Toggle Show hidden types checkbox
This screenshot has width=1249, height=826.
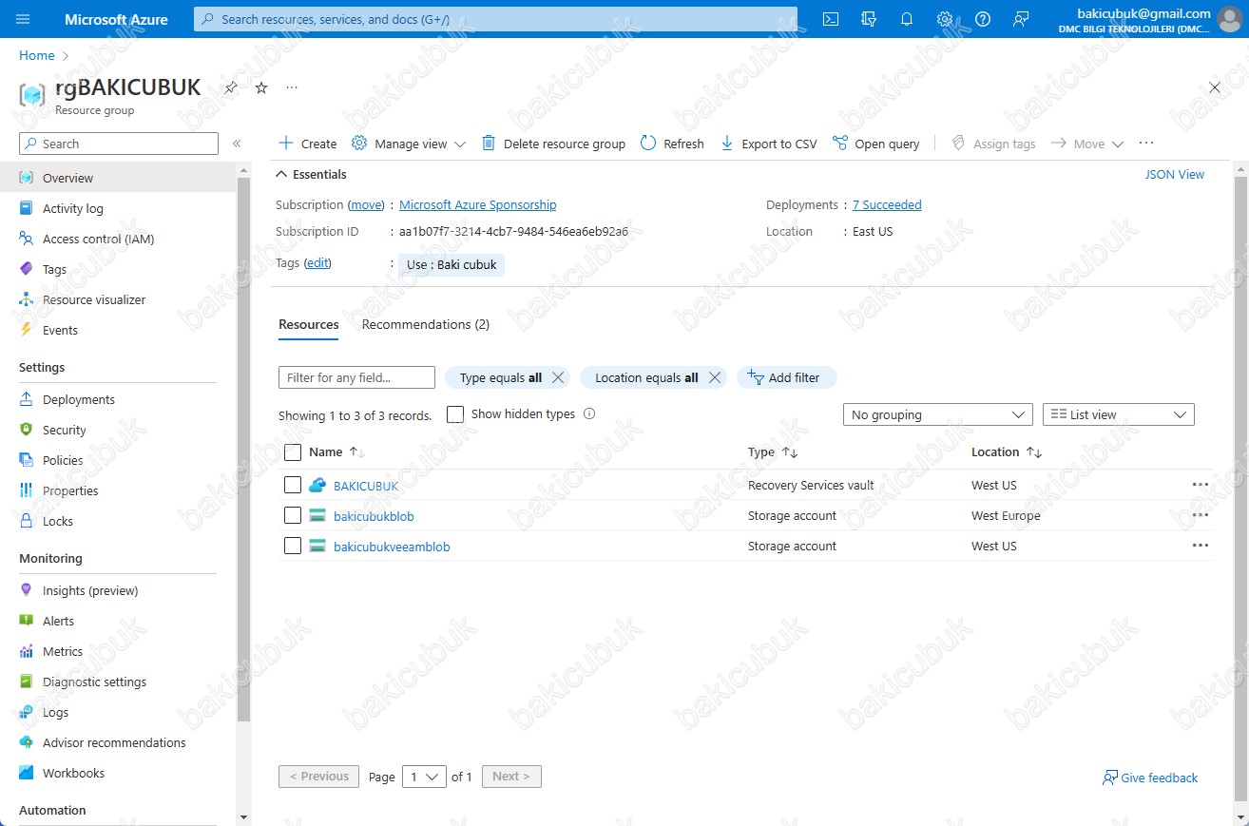point(455,414)
